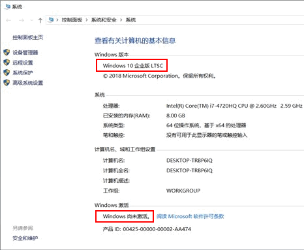
Task: Open 设备管理器 link
Action: 25,52
